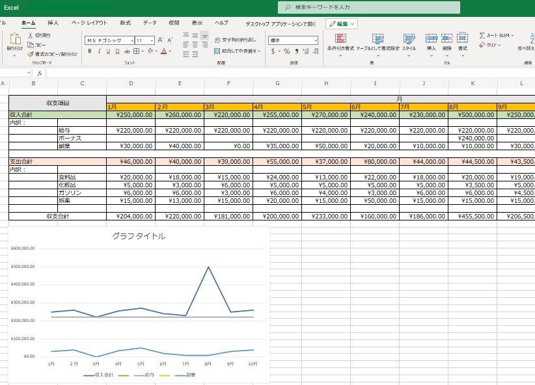Decrease font size with the smaller A icon
This screenshot has width=535, height=385.
[x=170, y=40]
